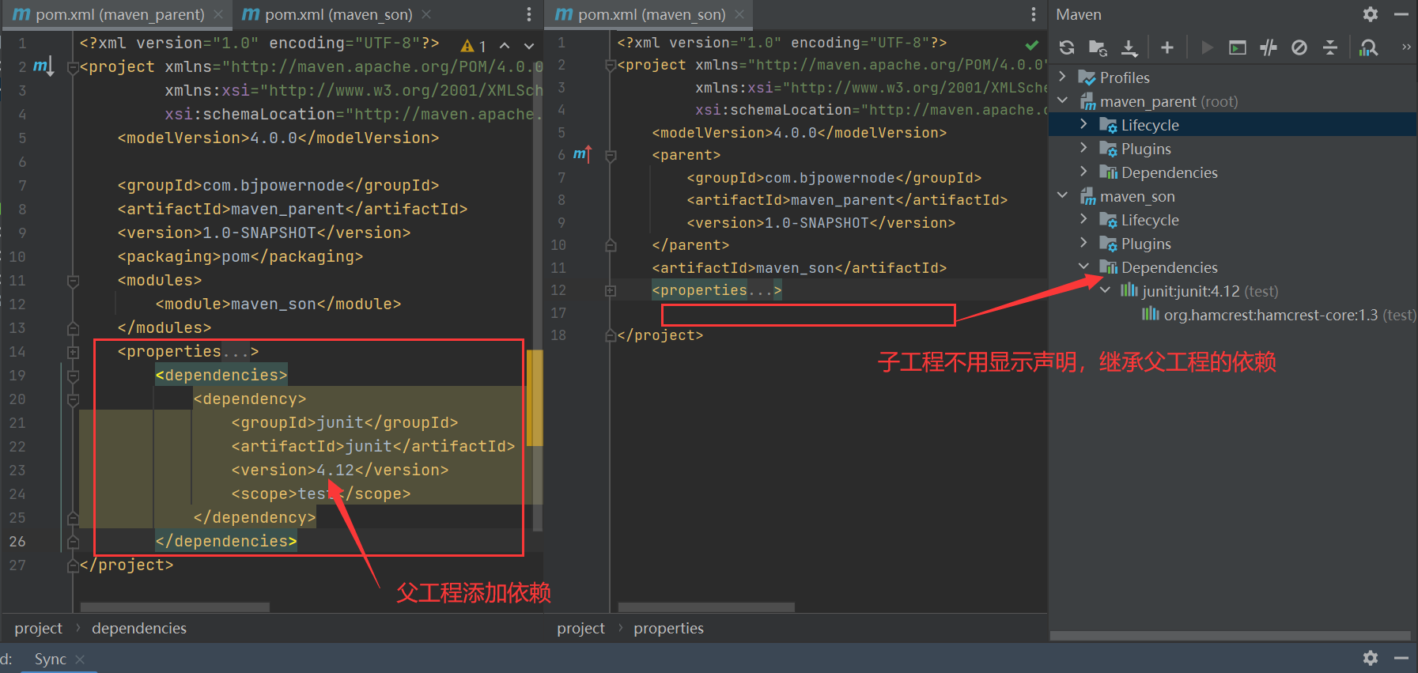Open Maven panel gear options
The width and height of the screenshot is (1418, 673).
[x=1371, y=14]
